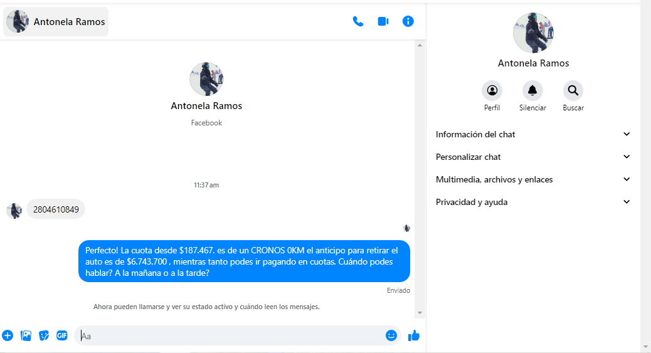Click the large center profile picture
Image resolution: width=651 pixels, height=353 pixels.
tap(206, 80)
